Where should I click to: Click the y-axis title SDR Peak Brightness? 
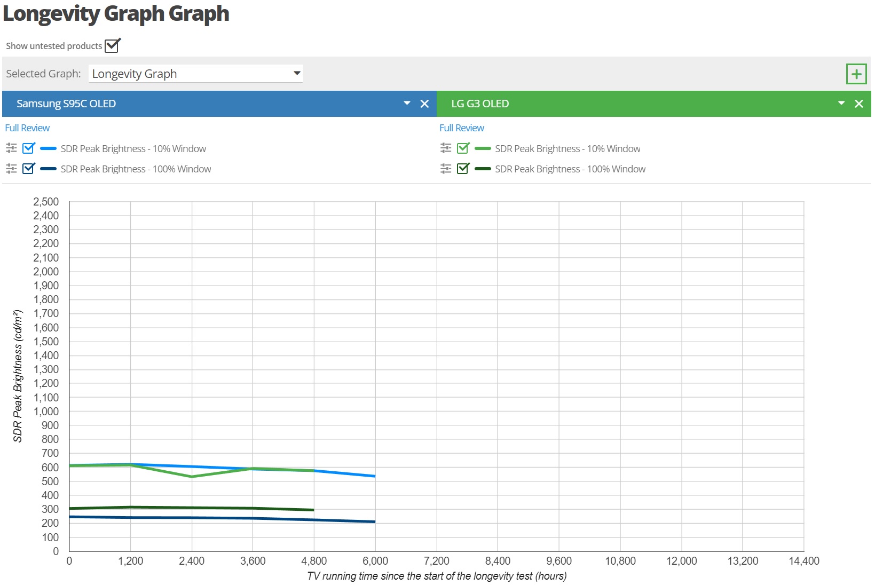[x=18, y=376]
